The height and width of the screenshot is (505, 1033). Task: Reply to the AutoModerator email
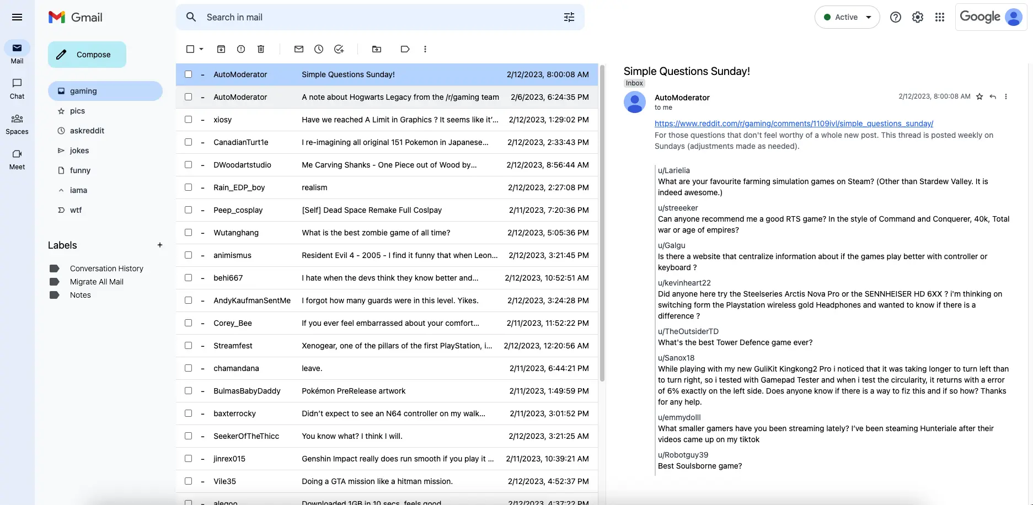coord(993,96)
